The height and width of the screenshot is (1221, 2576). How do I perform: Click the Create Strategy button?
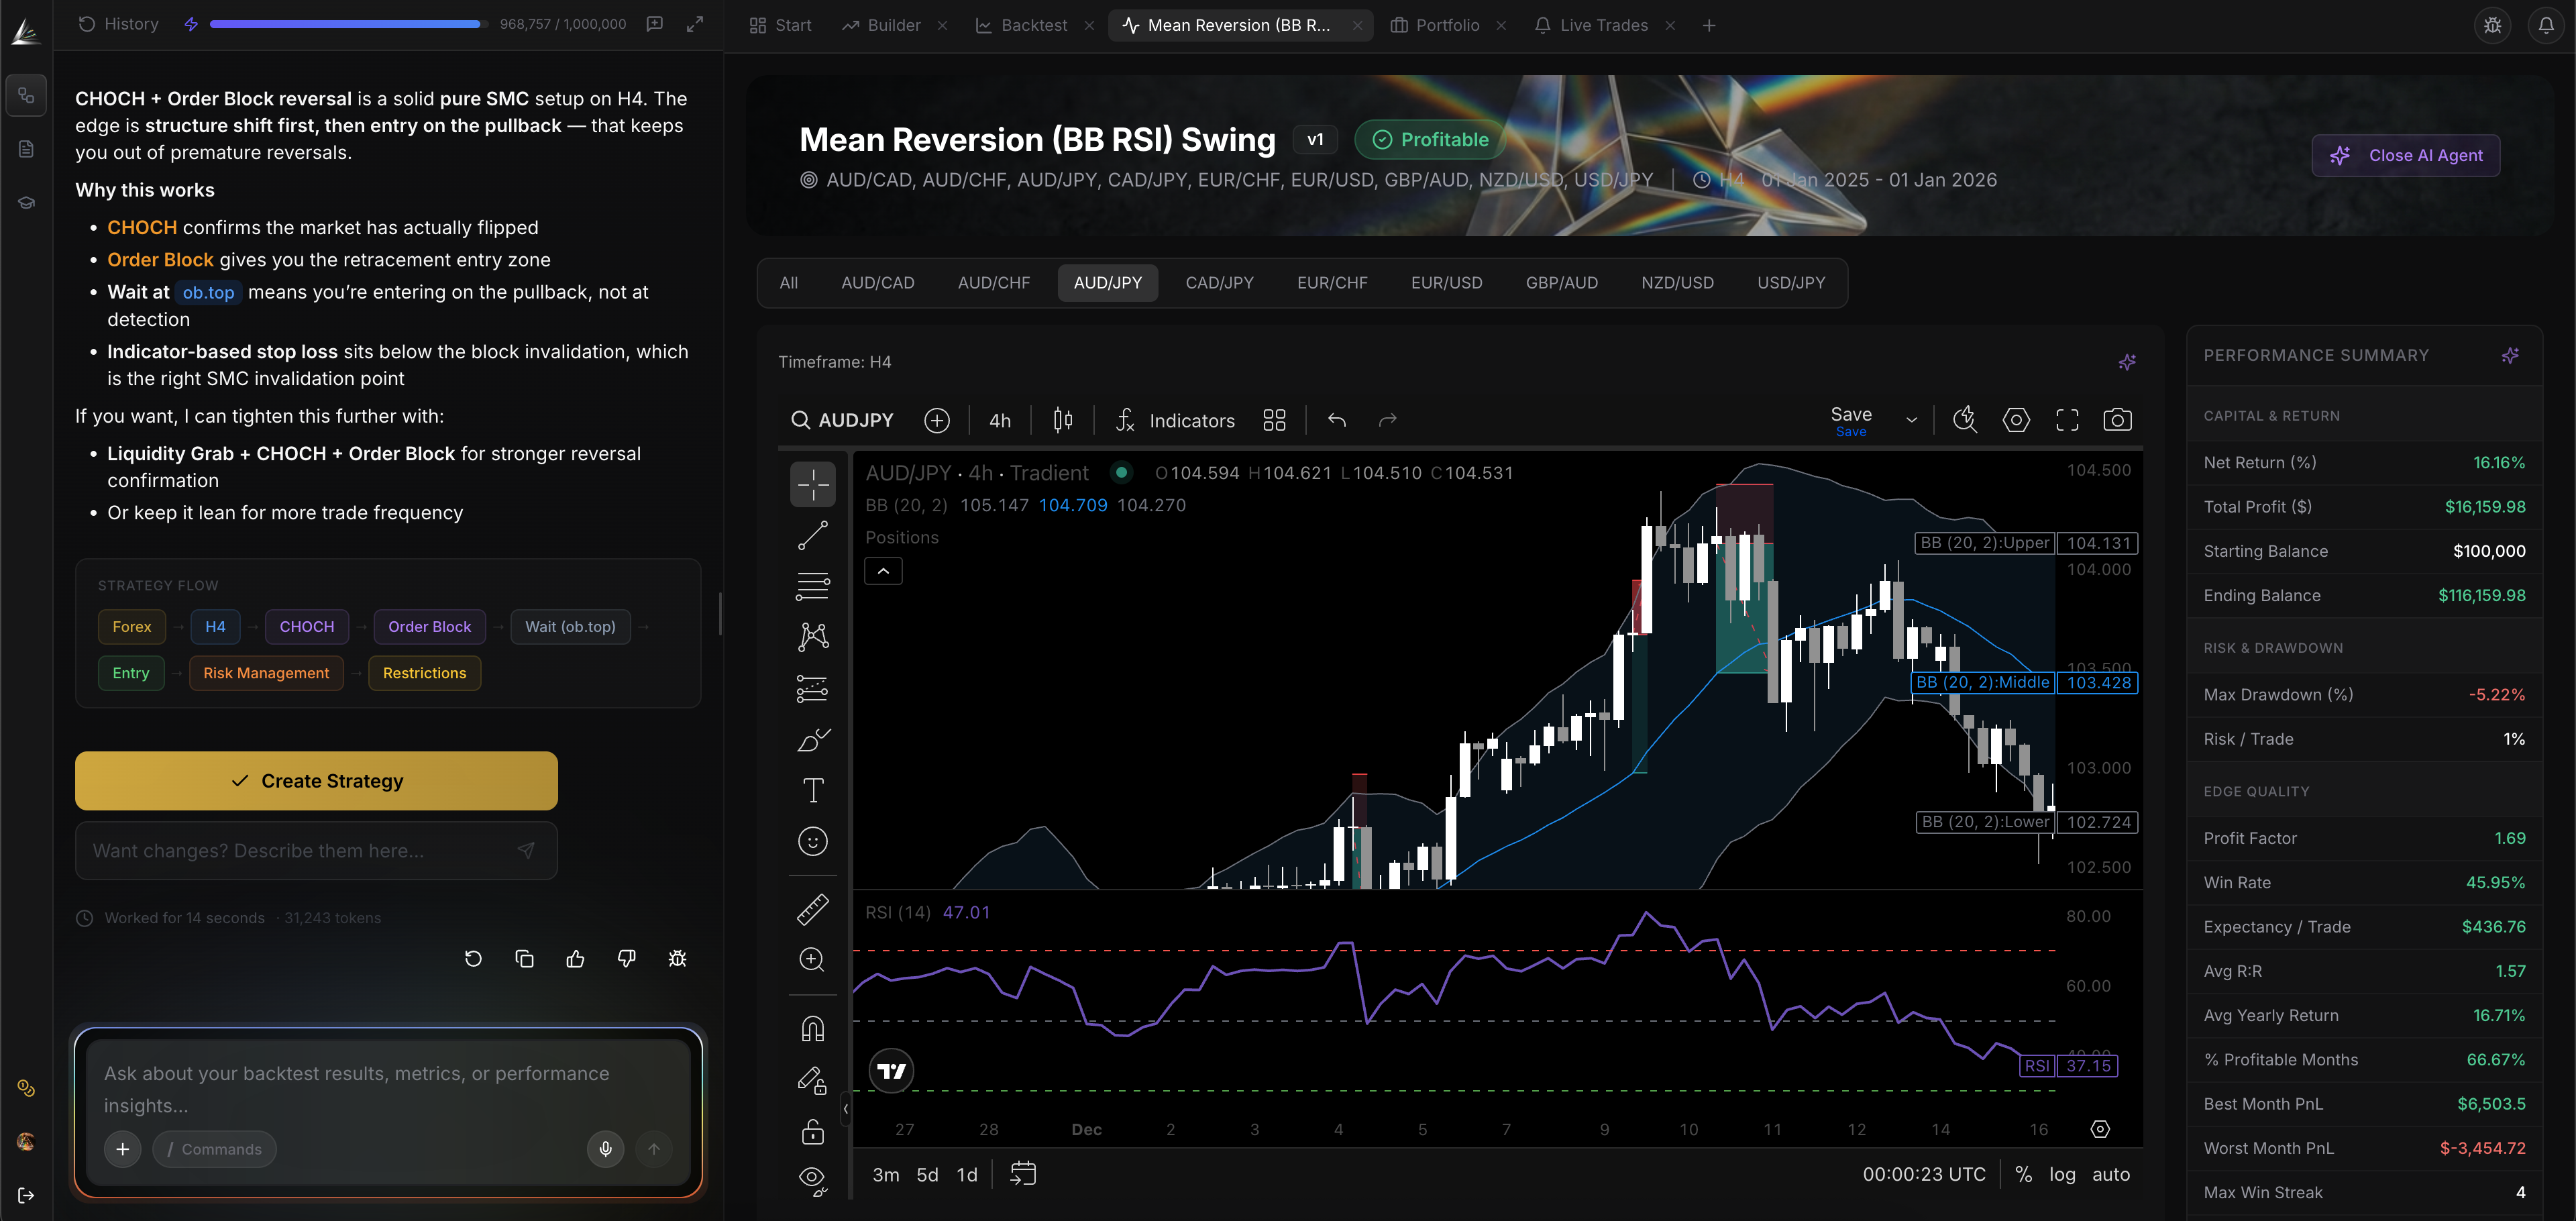click(316, 781)
